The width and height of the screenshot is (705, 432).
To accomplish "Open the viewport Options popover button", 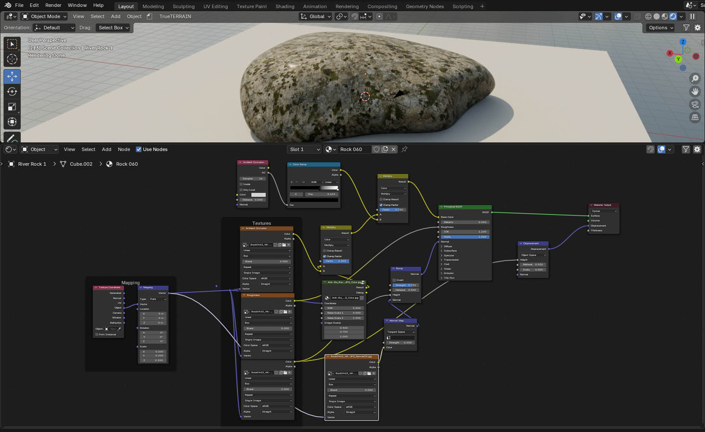I will point(661,28).
